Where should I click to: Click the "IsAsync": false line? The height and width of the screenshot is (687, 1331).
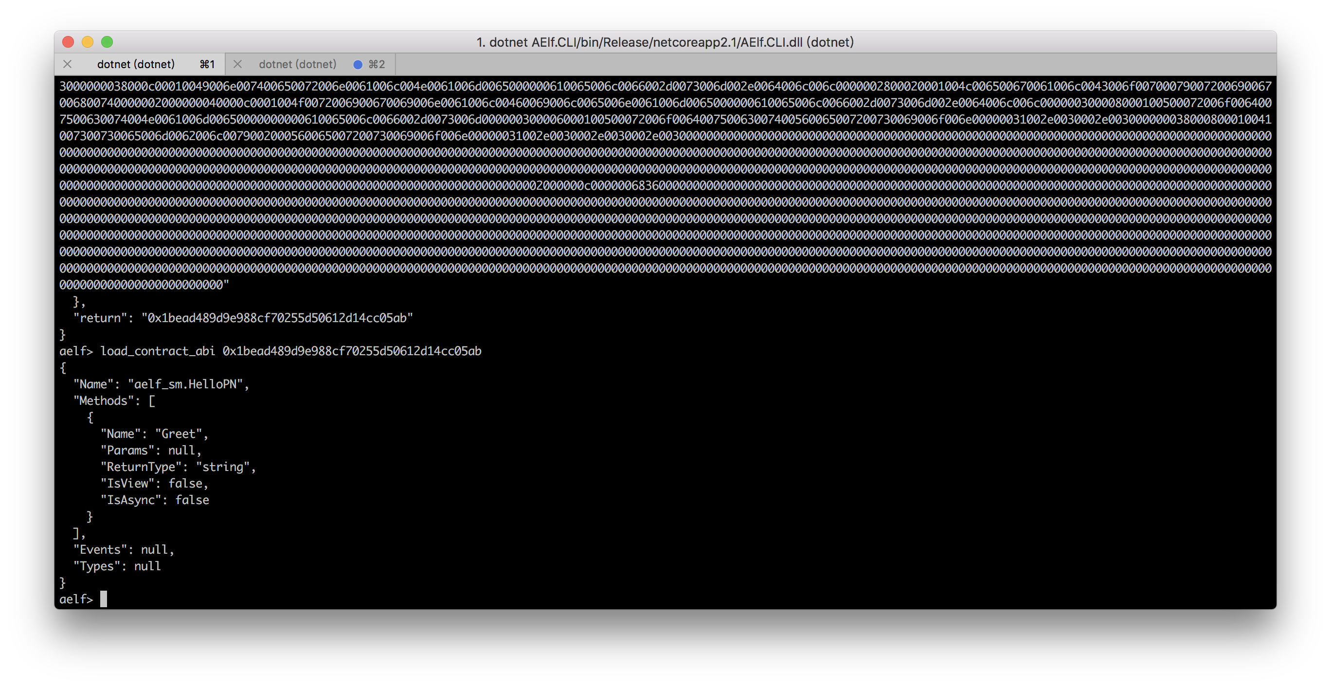155,500
